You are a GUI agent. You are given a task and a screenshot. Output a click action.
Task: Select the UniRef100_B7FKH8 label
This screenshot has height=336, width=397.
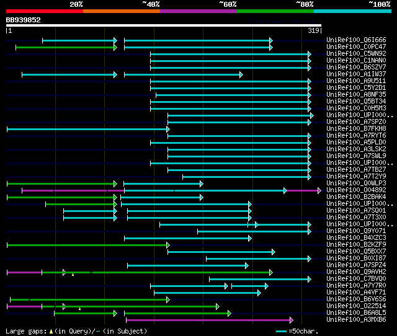click(356, 128)
